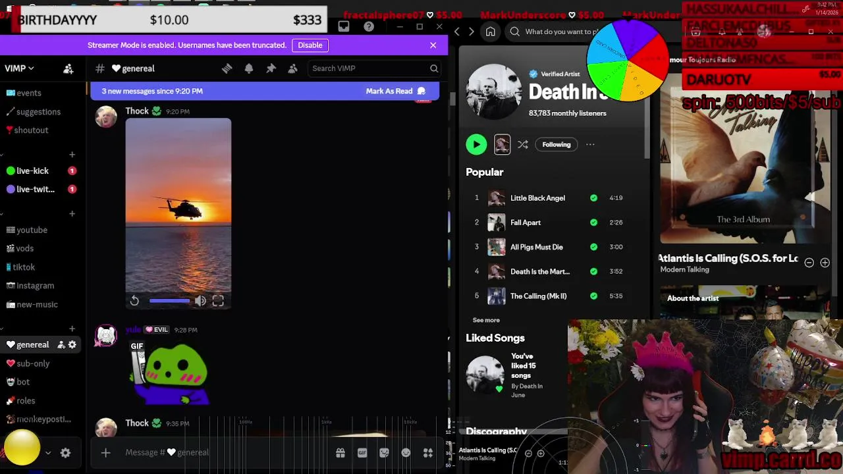
Task: Open emoji picker in message bar
Action: click(x=406, y=453)
